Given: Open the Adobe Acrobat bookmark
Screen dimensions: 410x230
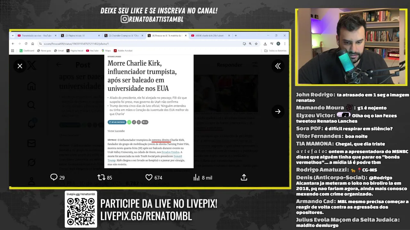Looking at the screenshot, I should point(123,50).
